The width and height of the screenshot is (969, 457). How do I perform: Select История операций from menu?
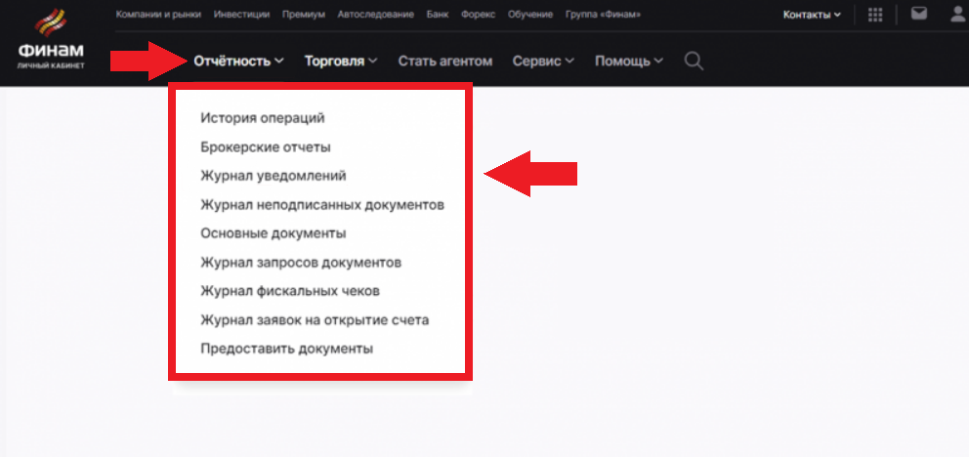(262, 118)
